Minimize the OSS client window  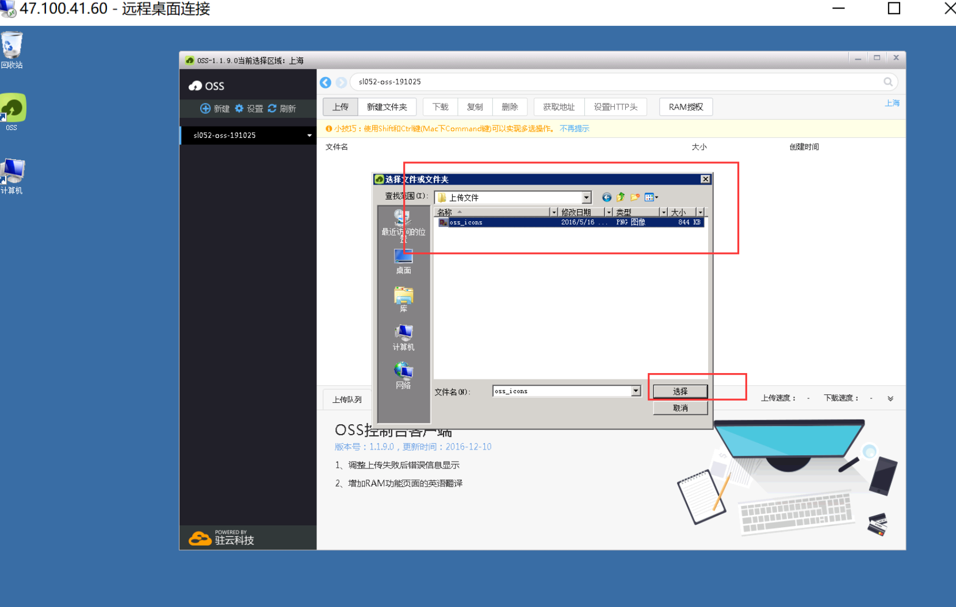click(858, 58)
